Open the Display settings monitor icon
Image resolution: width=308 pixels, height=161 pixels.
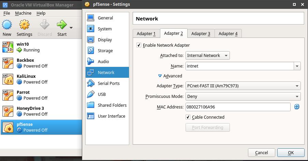point(90,40)
